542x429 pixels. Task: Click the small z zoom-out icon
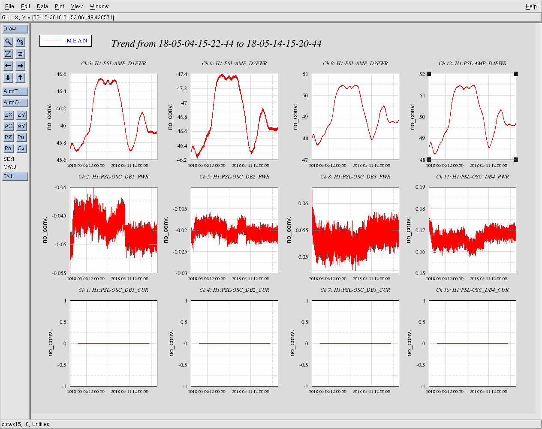[x=20, y=54]
